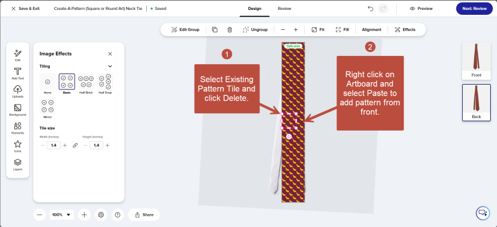Click the tile Height input field

pyautogui.click(x=96, y=145)
